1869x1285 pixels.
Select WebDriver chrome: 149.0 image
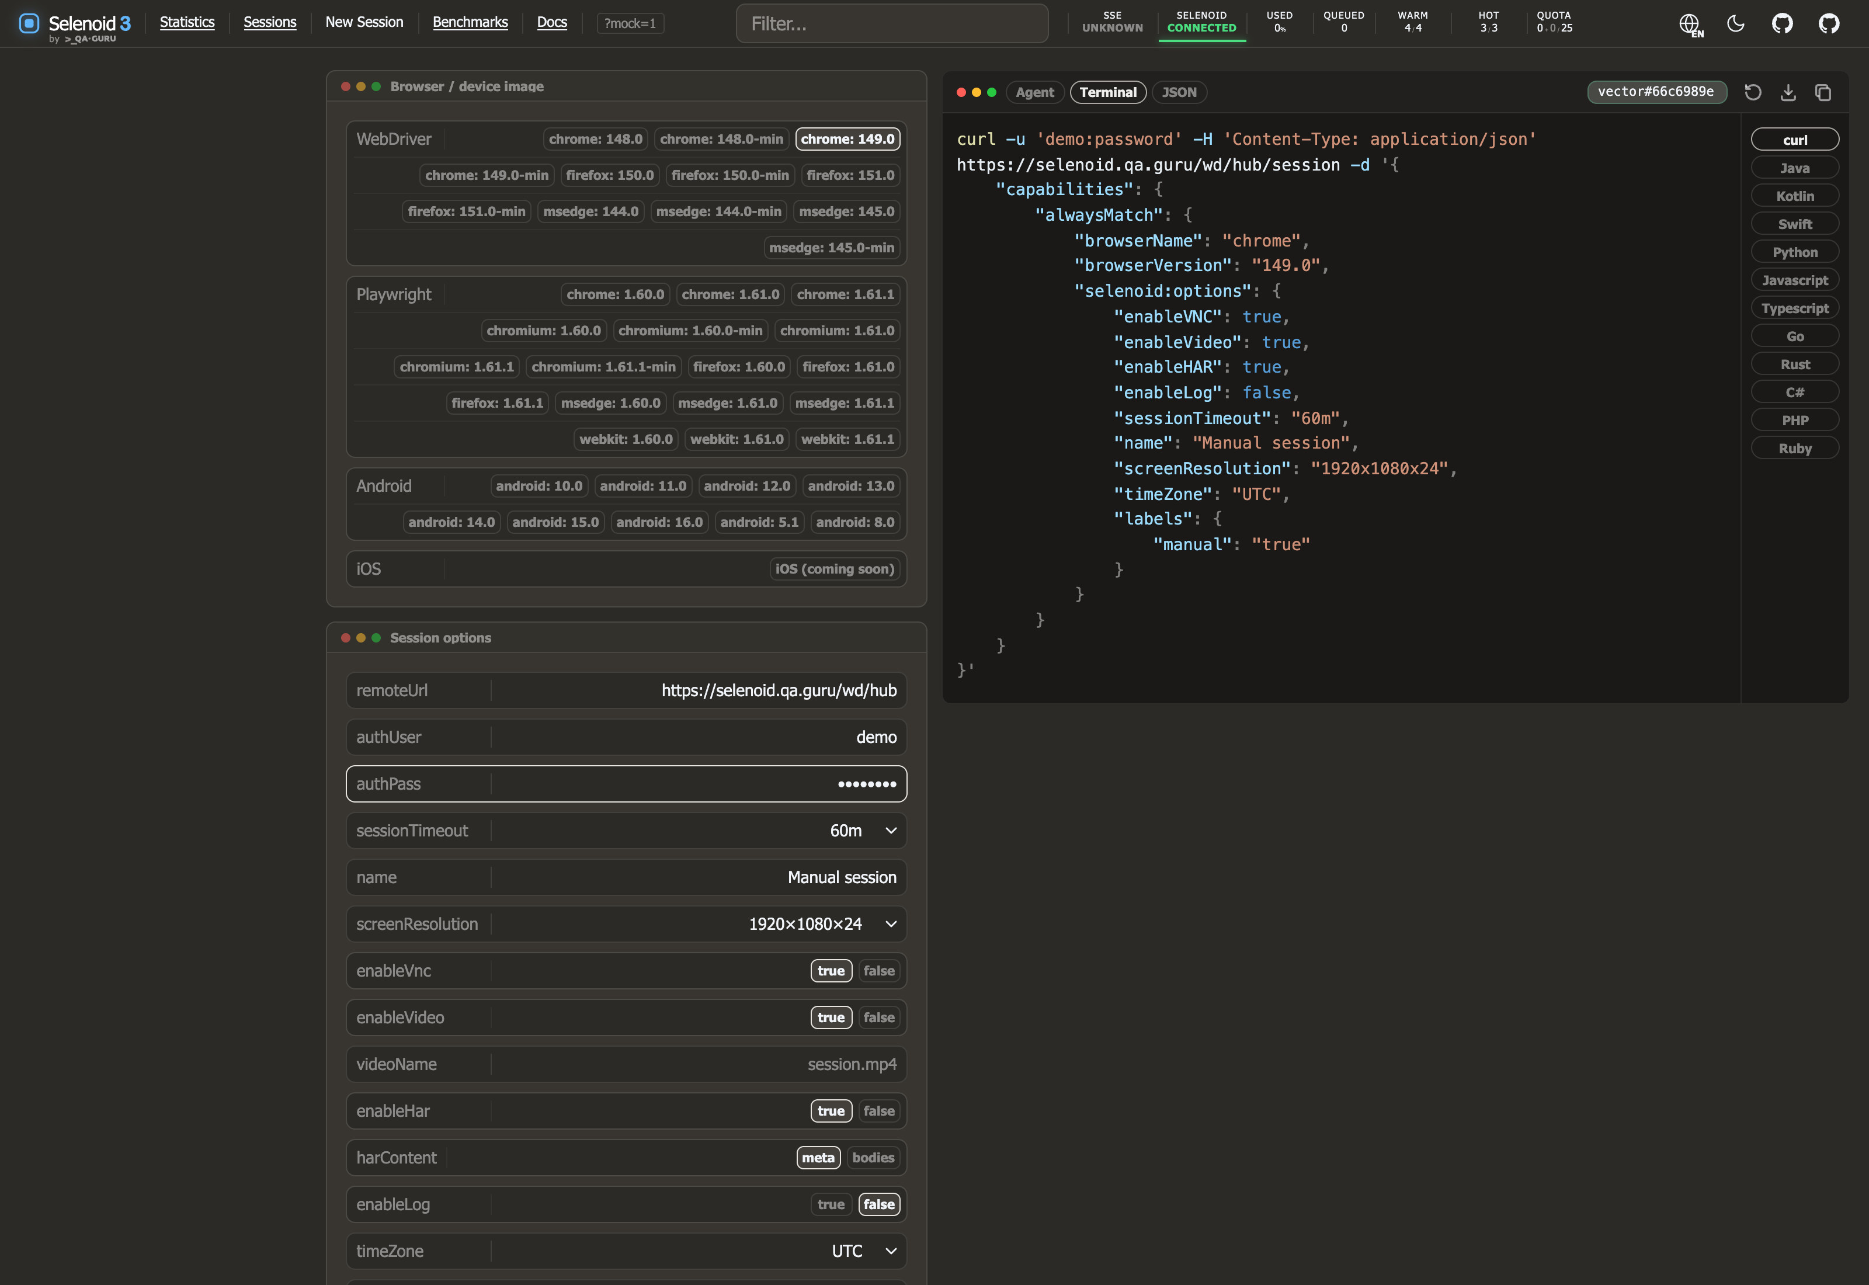pos(847,139)
